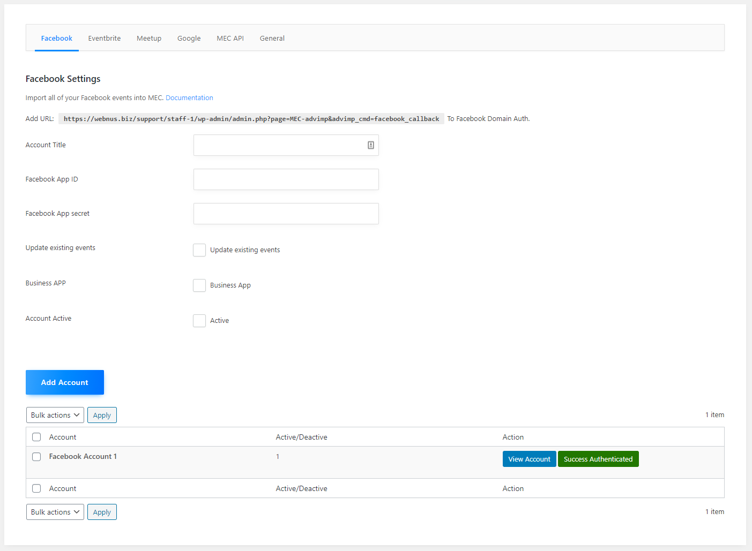Open the bottom Bulk actions dropdown

[55, 512]
